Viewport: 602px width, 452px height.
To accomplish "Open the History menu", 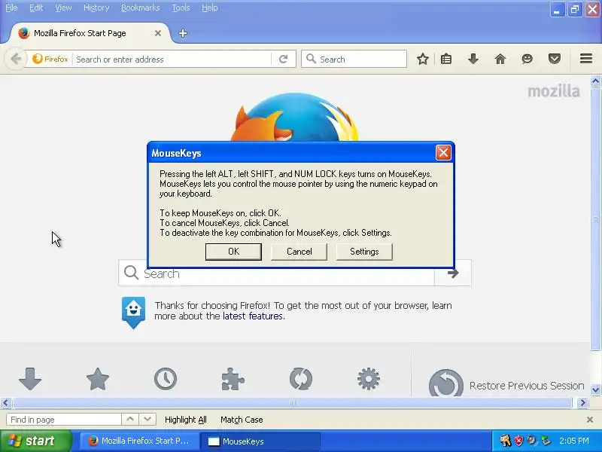I will (96, 8).
